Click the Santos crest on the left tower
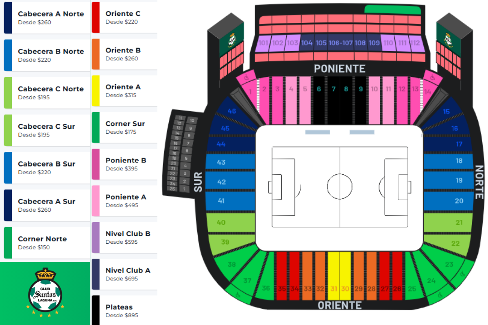Image resolution: width=488 pixels, height=325 pixels. click(x=232, y=39)
